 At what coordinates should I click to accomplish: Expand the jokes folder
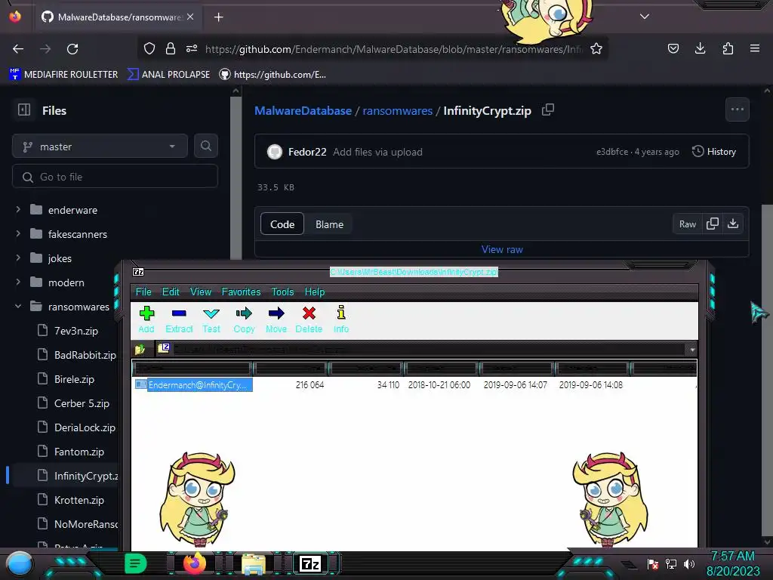point(18,258)
